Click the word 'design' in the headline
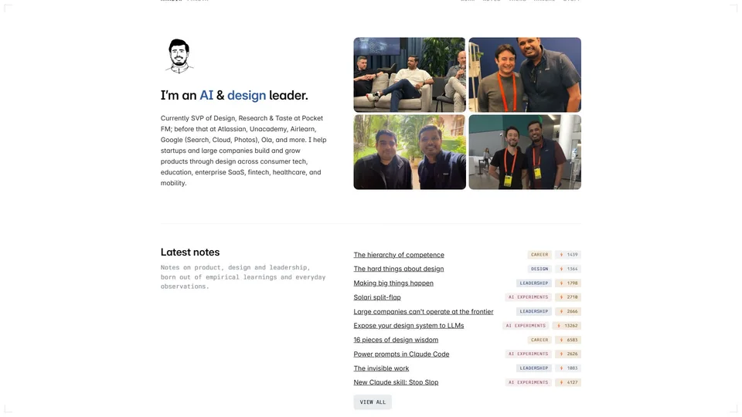 click(247, 96)
